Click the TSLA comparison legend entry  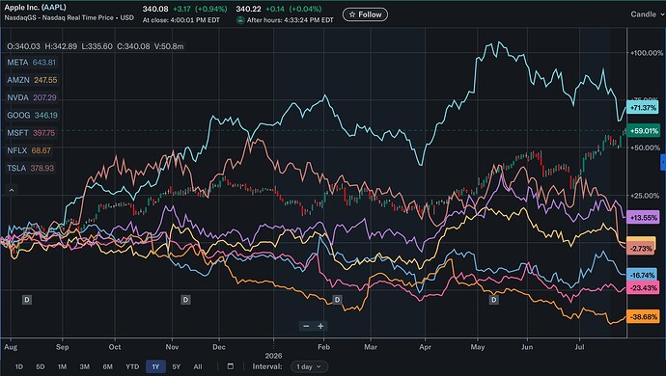31,168
